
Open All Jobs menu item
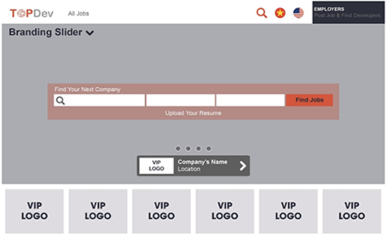[x=78, y=14]
